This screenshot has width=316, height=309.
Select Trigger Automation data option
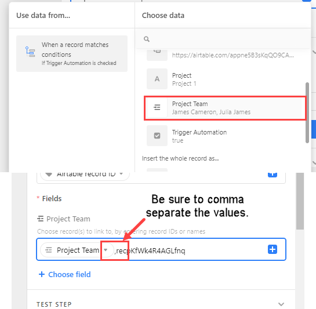(224, 136)
